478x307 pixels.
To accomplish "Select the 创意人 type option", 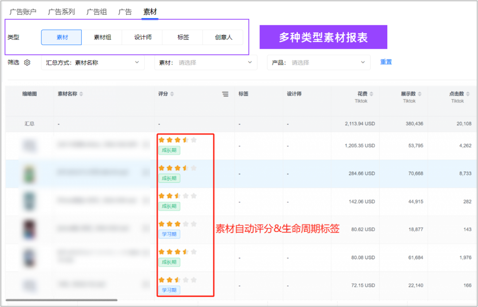I will click(223, 38).
